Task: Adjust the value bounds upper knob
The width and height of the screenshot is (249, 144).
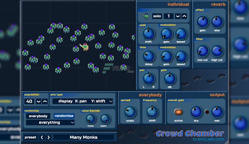Action: (x=105, y=119)
